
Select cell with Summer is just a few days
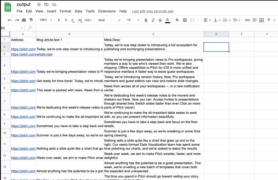69,133
